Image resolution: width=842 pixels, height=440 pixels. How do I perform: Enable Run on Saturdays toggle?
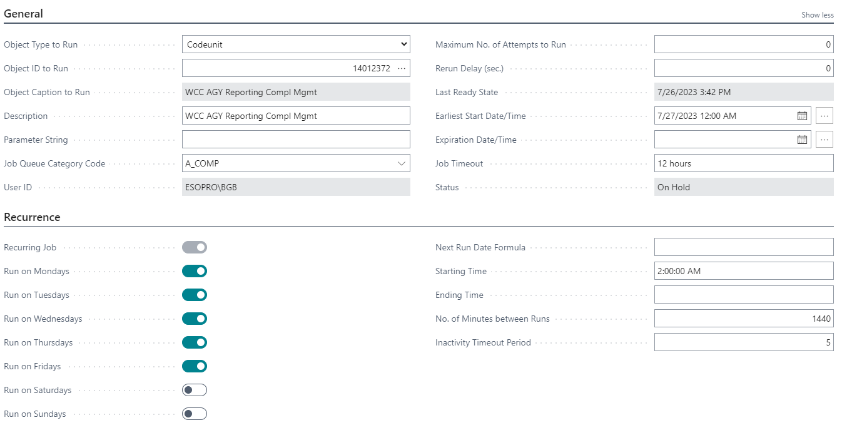pyautogui.click(x=195, y=390)
